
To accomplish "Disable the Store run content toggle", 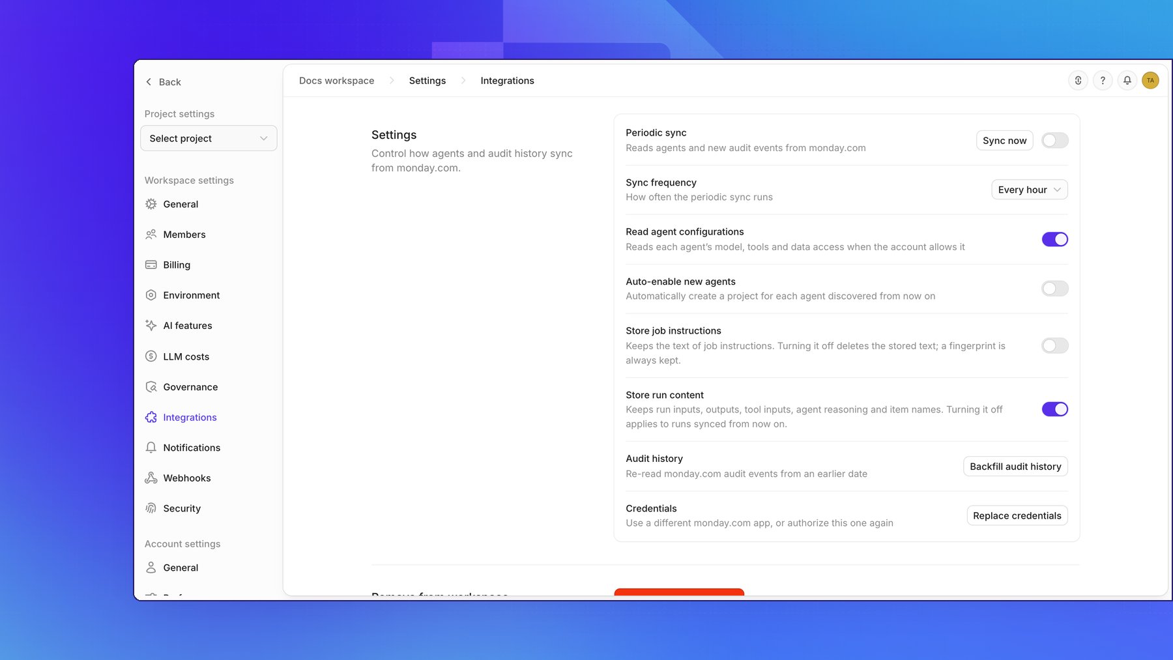I will click(x=1054, y=409).
